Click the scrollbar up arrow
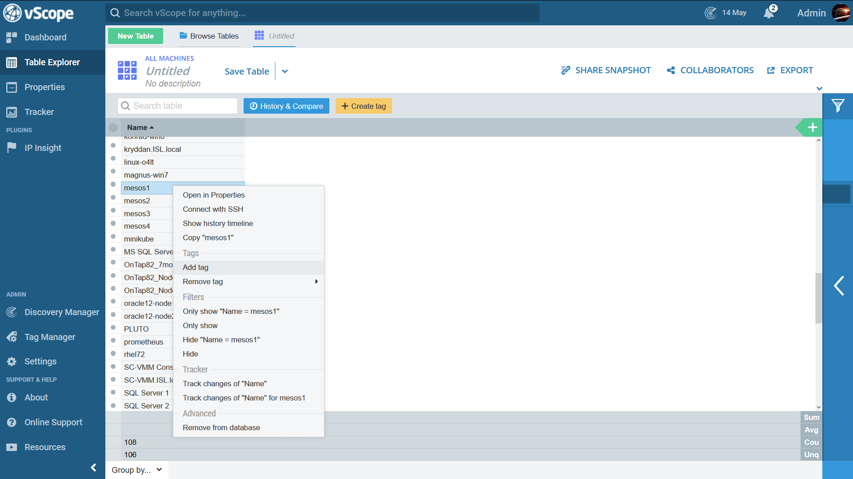 point(818,140)
